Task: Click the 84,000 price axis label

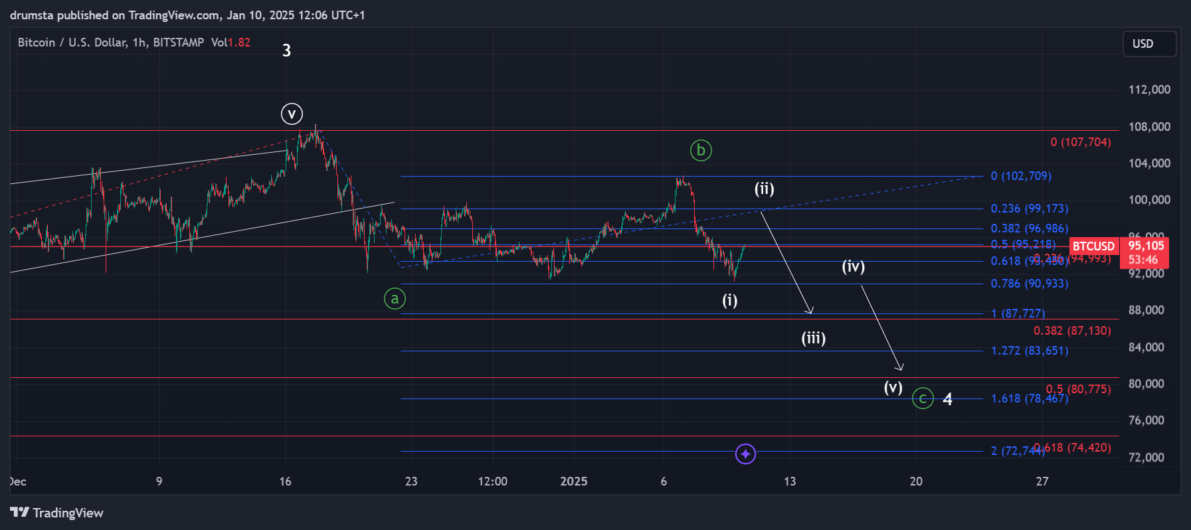Action: coord(1146,347)
